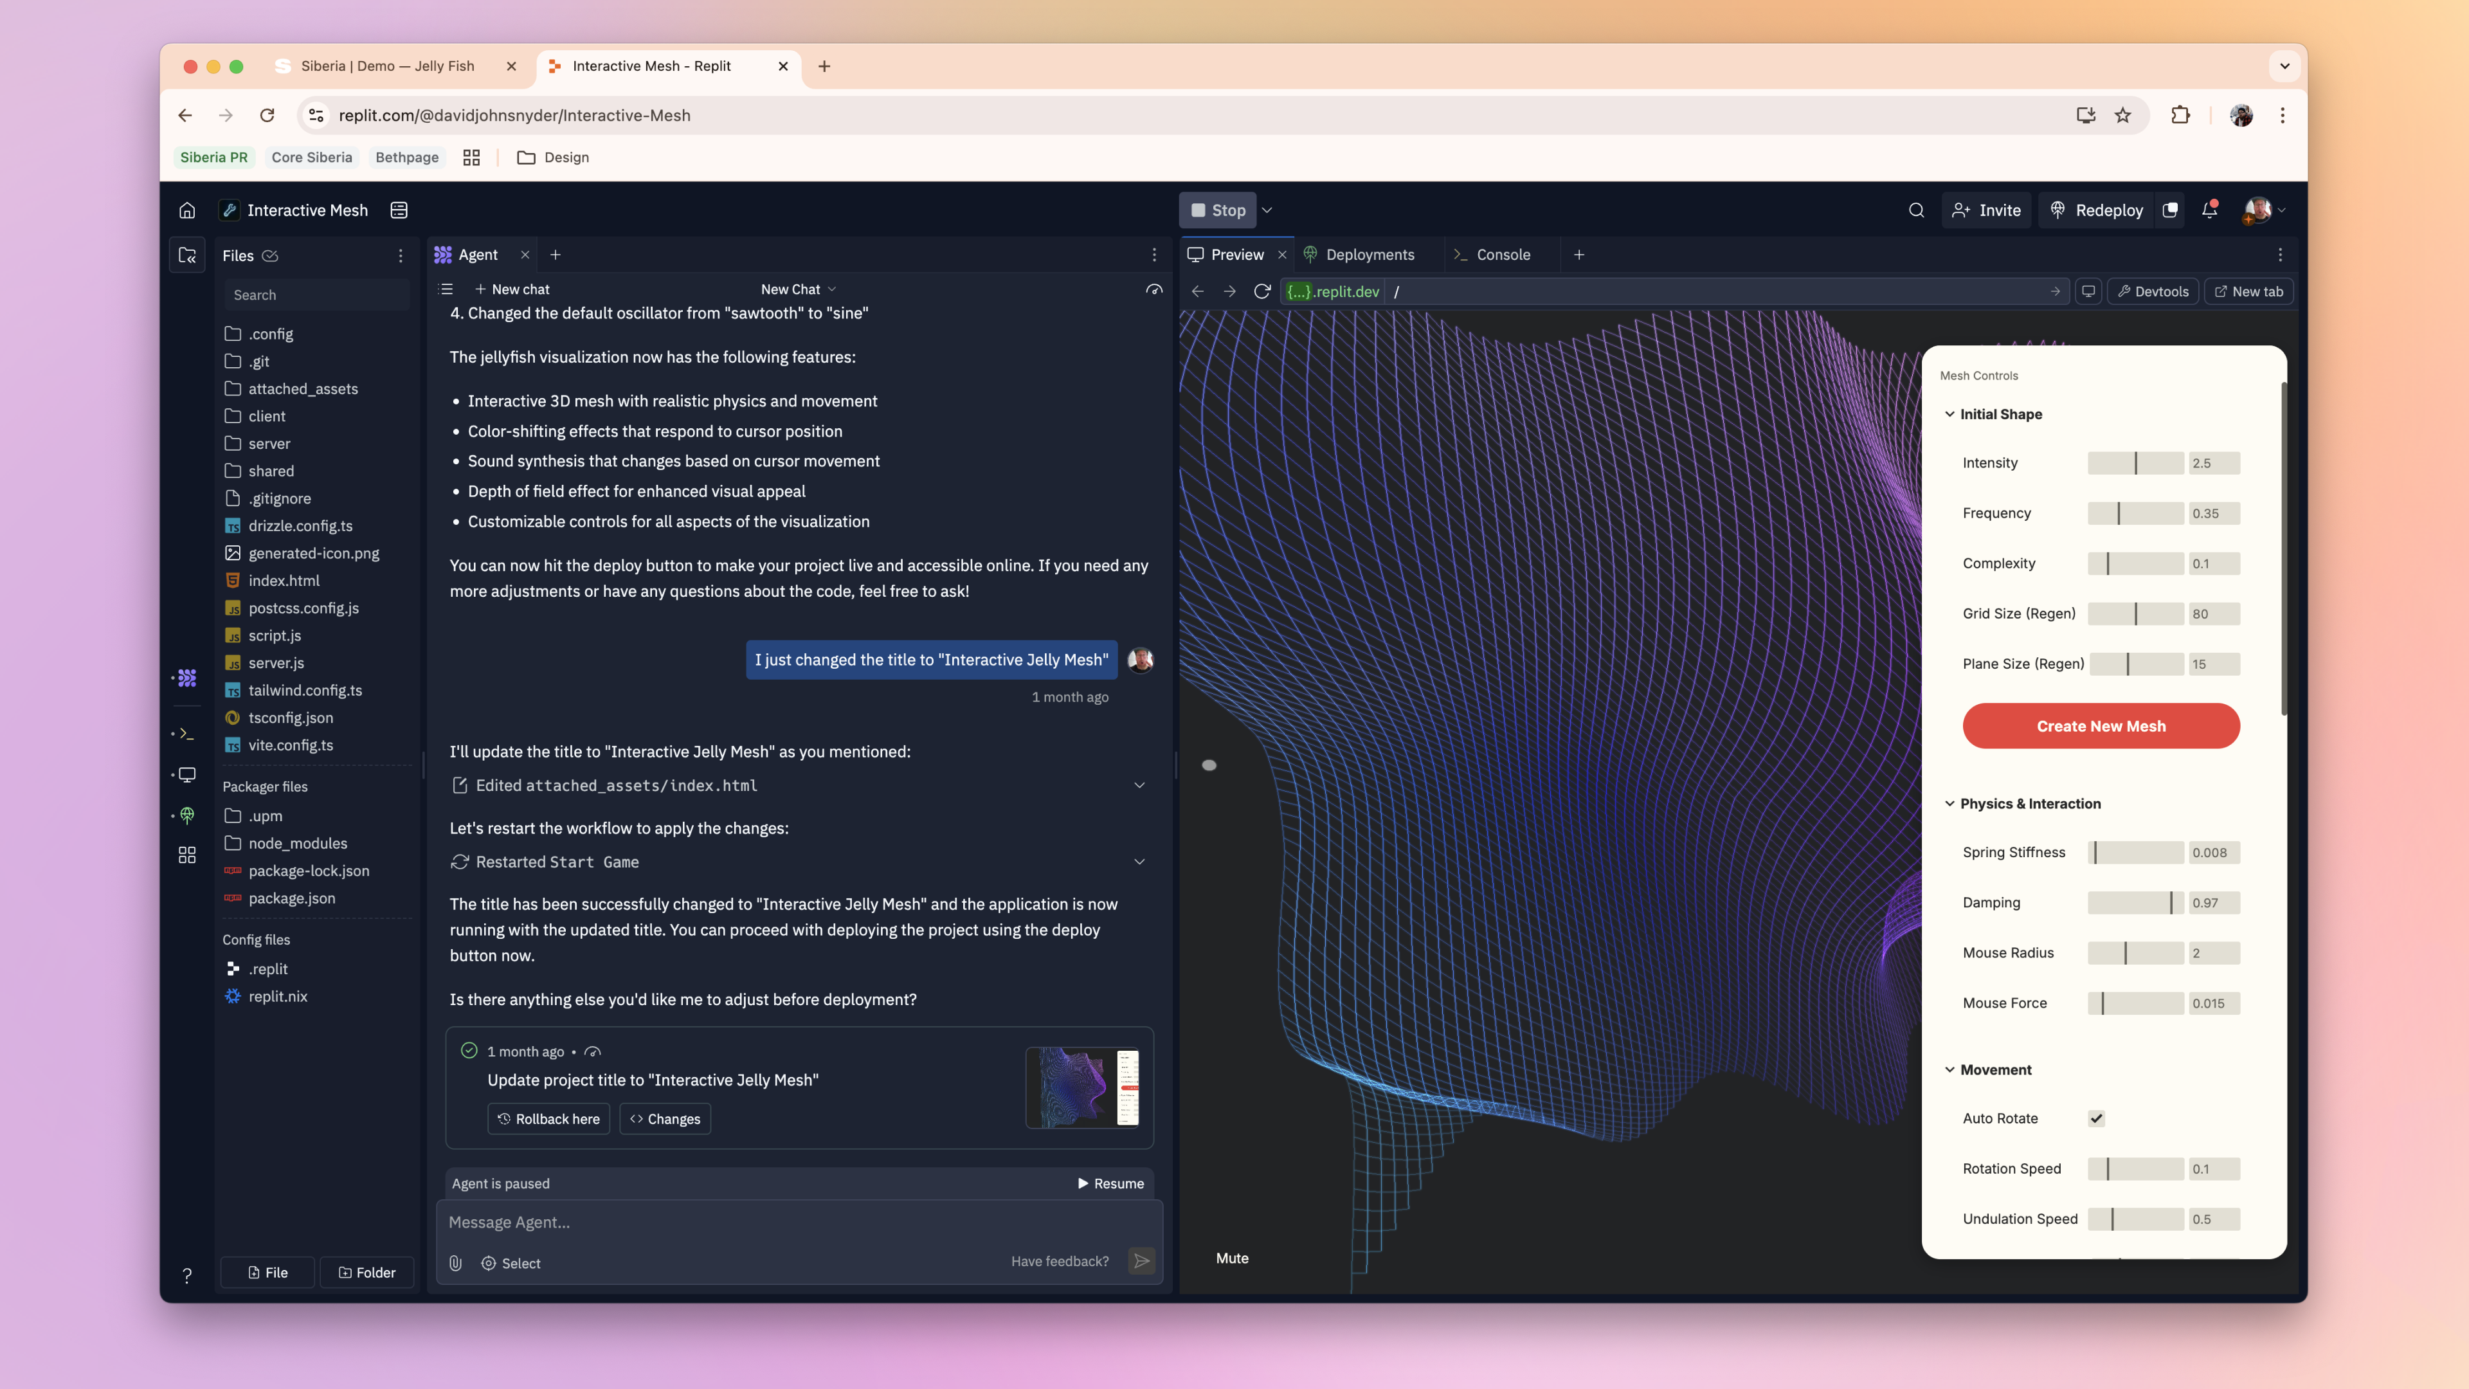Click the Message Agent input field
Viewport: 2469px width, 1389px height.
[799, 1223]
